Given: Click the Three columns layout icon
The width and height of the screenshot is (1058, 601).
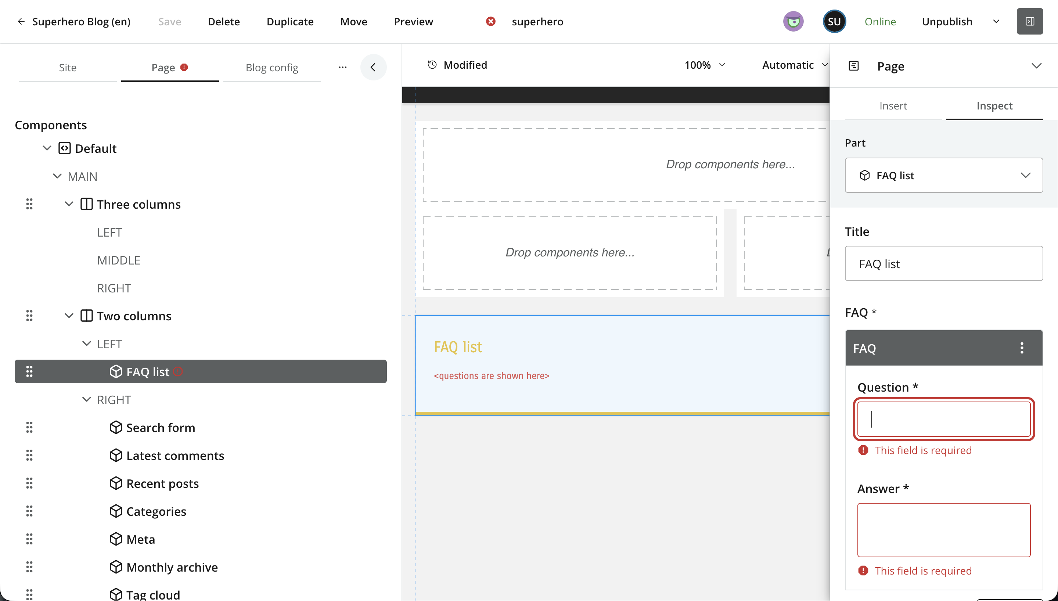Looking at the screenshot, I should point(86,204).
